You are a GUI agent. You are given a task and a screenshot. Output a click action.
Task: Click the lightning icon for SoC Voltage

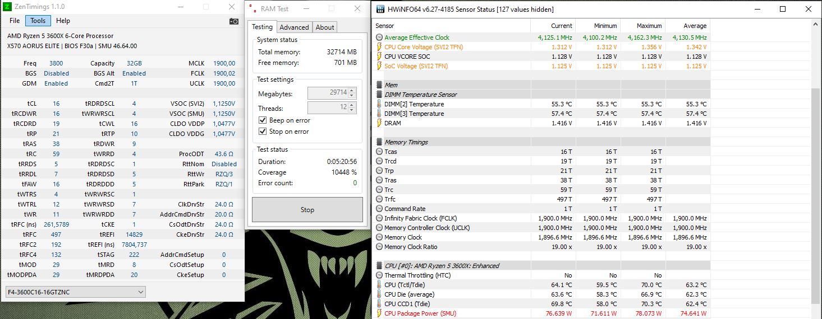point(379,66)
